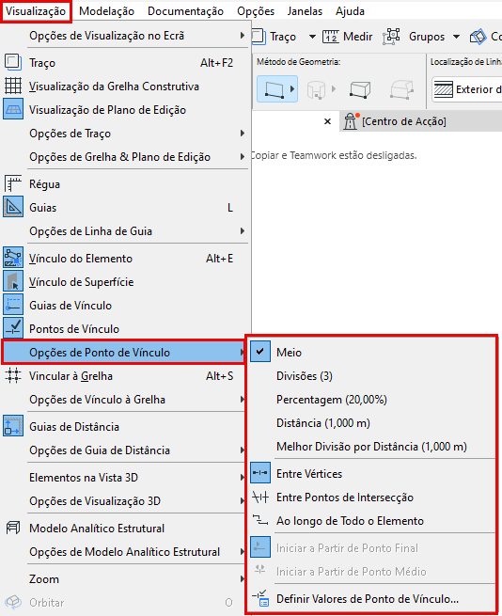Screen dimensions: 502x616
Task: Open Definir Valores de Ponto de Vínculo icon
Action: pos(260,599)
